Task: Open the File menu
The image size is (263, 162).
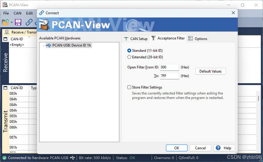Action: point(6,13)
